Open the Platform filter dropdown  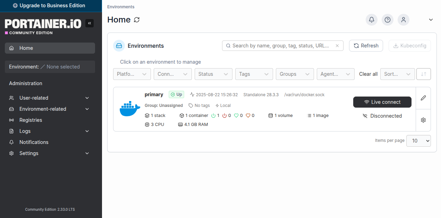[132, 74]
